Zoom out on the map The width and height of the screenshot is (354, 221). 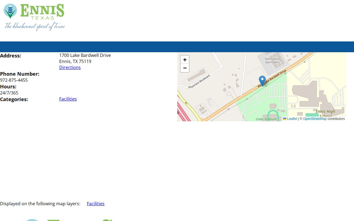(x=185, y=68)
